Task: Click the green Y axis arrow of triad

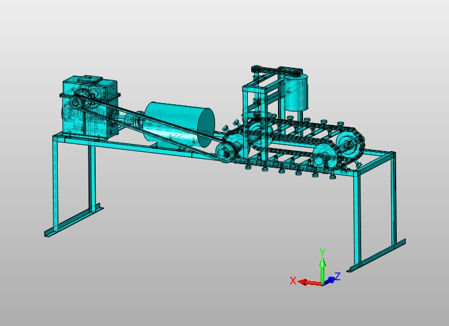Action: tap(322, 270)
